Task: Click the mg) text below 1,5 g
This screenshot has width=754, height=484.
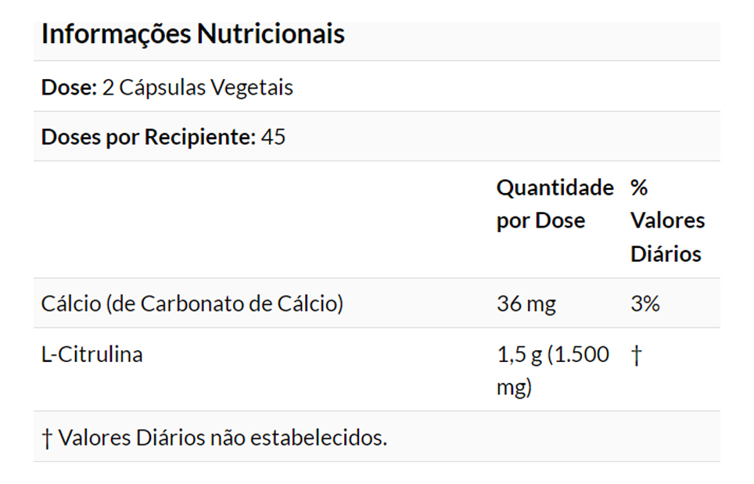Action: click(514, 388)
